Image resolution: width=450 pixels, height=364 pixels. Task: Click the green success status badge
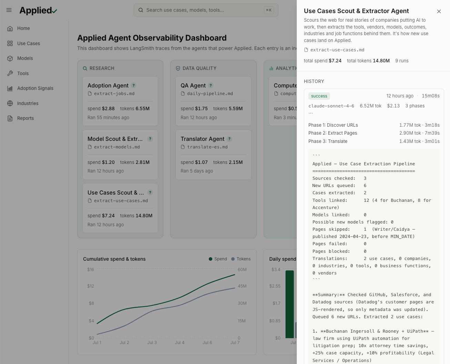[x=319, y=96]
